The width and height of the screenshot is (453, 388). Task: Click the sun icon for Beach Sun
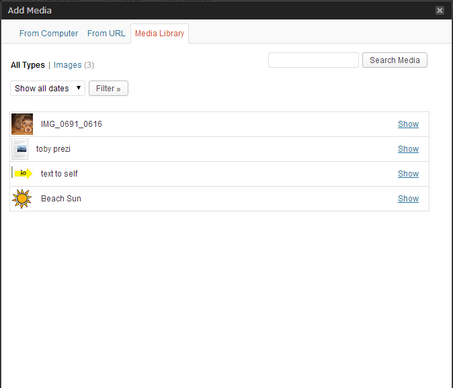[22, 199]
